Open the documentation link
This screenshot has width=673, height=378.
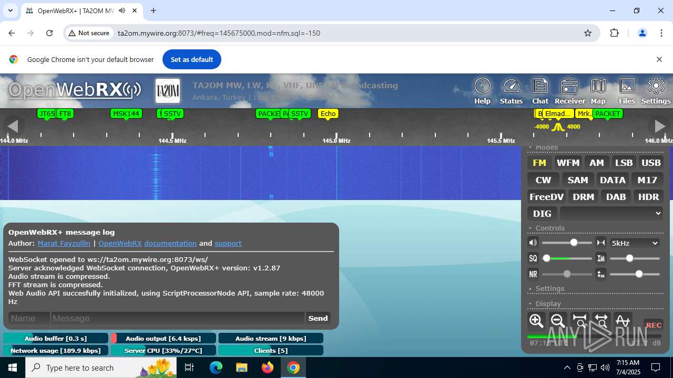(x=170, y=243)
